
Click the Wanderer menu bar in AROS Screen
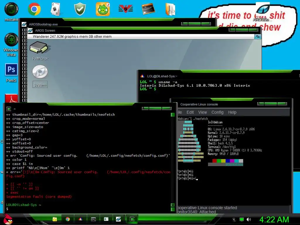(x=141, y=37)
